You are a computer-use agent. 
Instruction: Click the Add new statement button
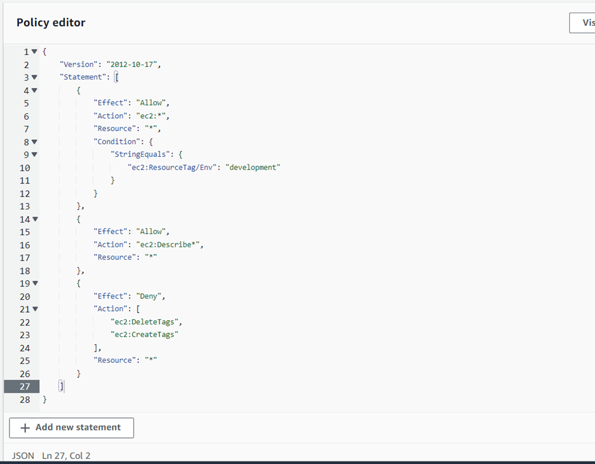click(71, 428)
